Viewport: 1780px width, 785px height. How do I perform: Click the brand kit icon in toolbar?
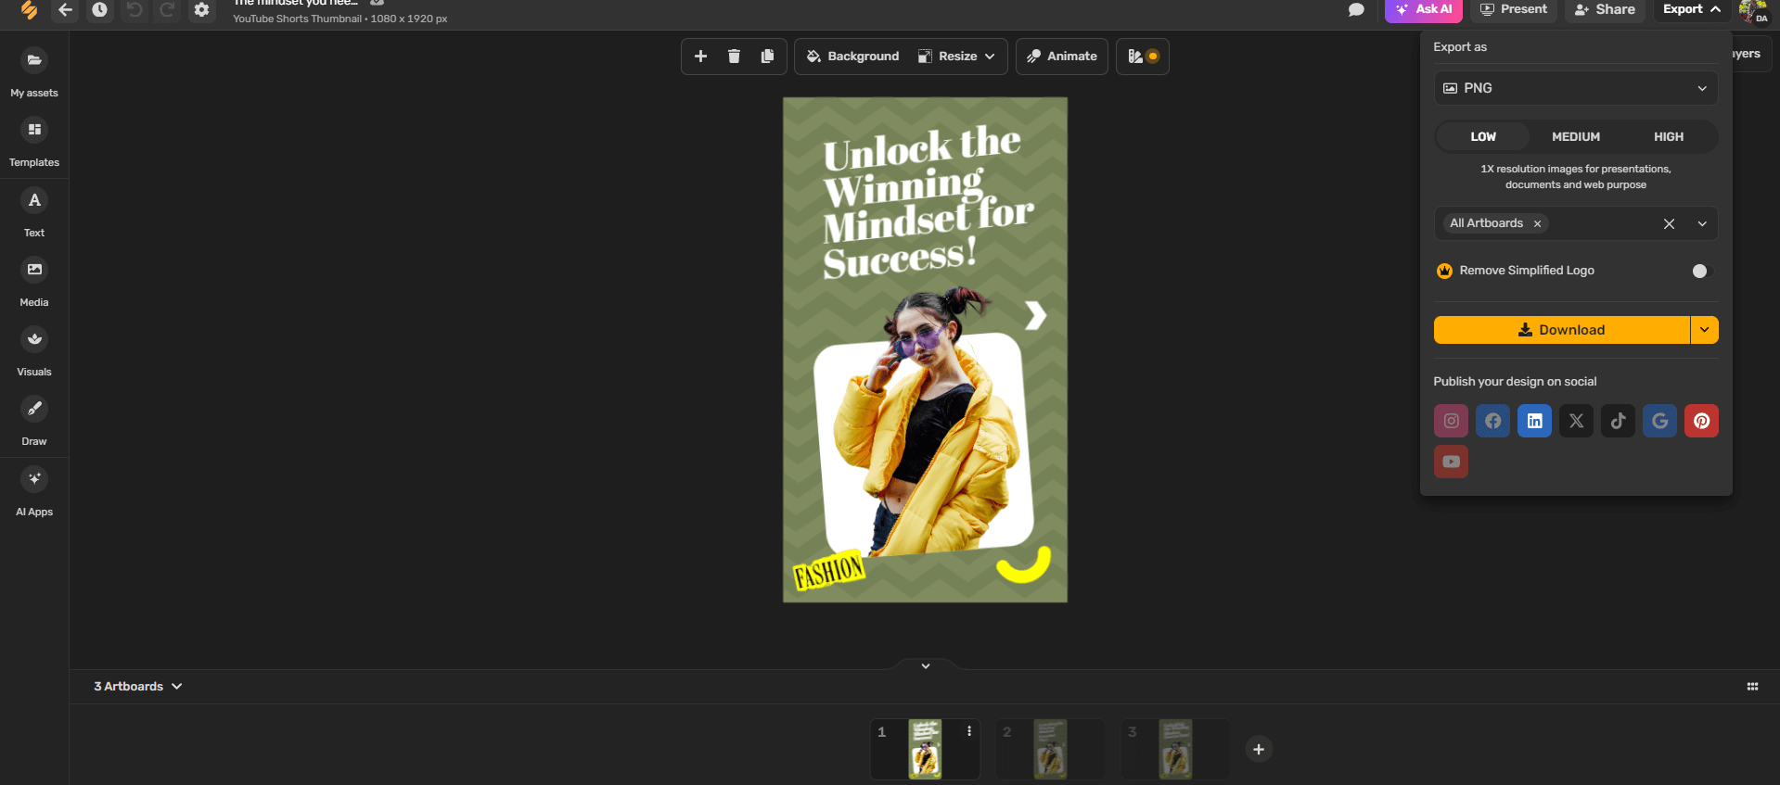tap(1143, 57)
